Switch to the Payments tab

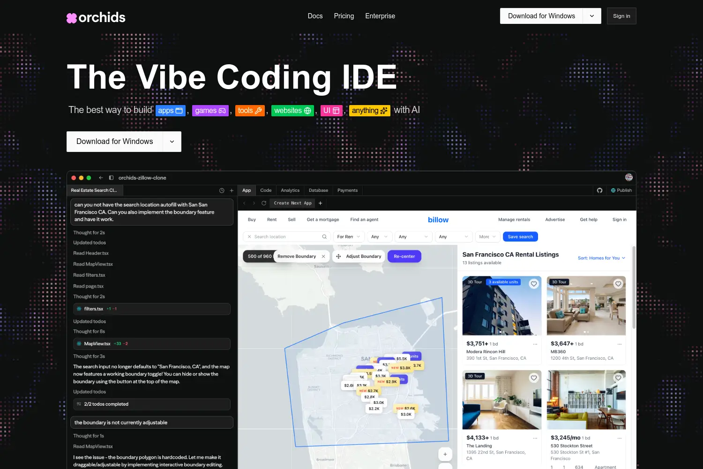[x=347, y=190]
